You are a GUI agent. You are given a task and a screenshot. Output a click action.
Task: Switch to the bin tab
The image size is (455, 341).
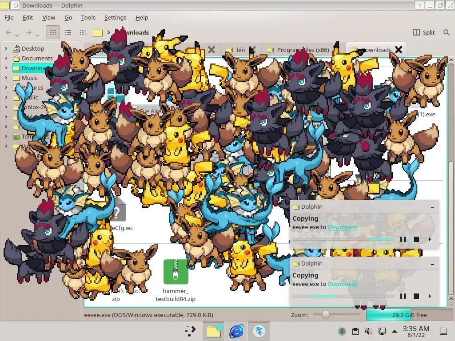click(240, 50)
